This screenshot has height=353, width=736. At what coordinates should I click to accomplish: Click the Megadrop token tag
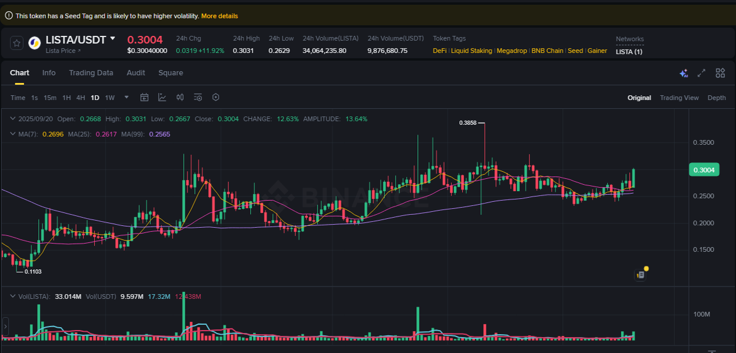(x=512, y=51)
